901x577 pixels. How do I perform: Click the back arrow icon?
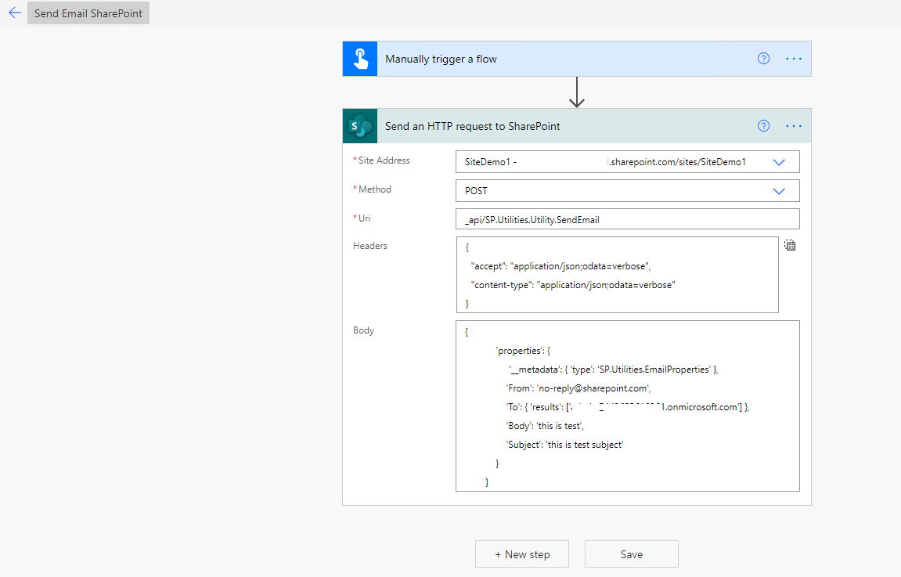[x=15, y=13]
